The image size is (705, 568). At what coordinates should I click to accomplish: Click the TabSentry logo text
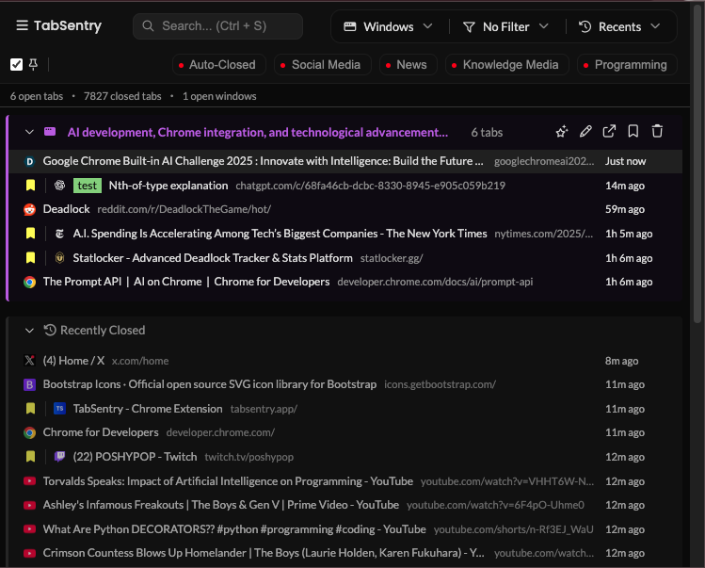click(68, 25)
